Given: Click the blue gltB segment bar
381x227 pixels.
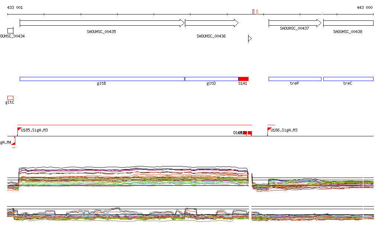Looking at the screenshot, I should (102, 79).
